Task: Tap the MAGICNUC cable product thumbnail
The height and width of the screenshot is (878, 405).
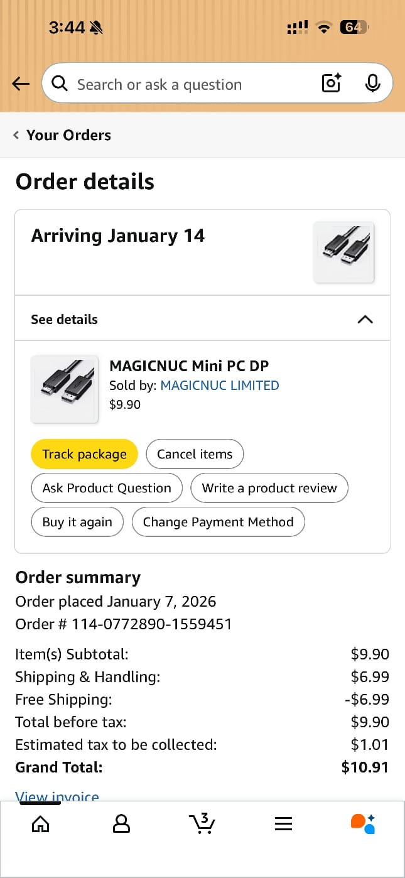Action: [x=65, y=389]
